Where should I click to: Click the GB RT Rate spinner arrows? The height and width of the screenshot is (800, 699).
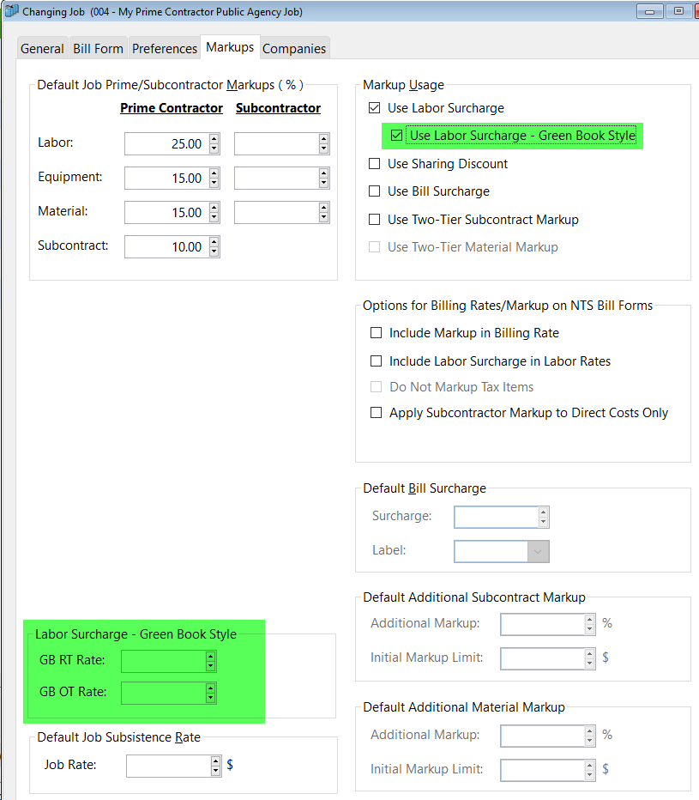point(211,662)
